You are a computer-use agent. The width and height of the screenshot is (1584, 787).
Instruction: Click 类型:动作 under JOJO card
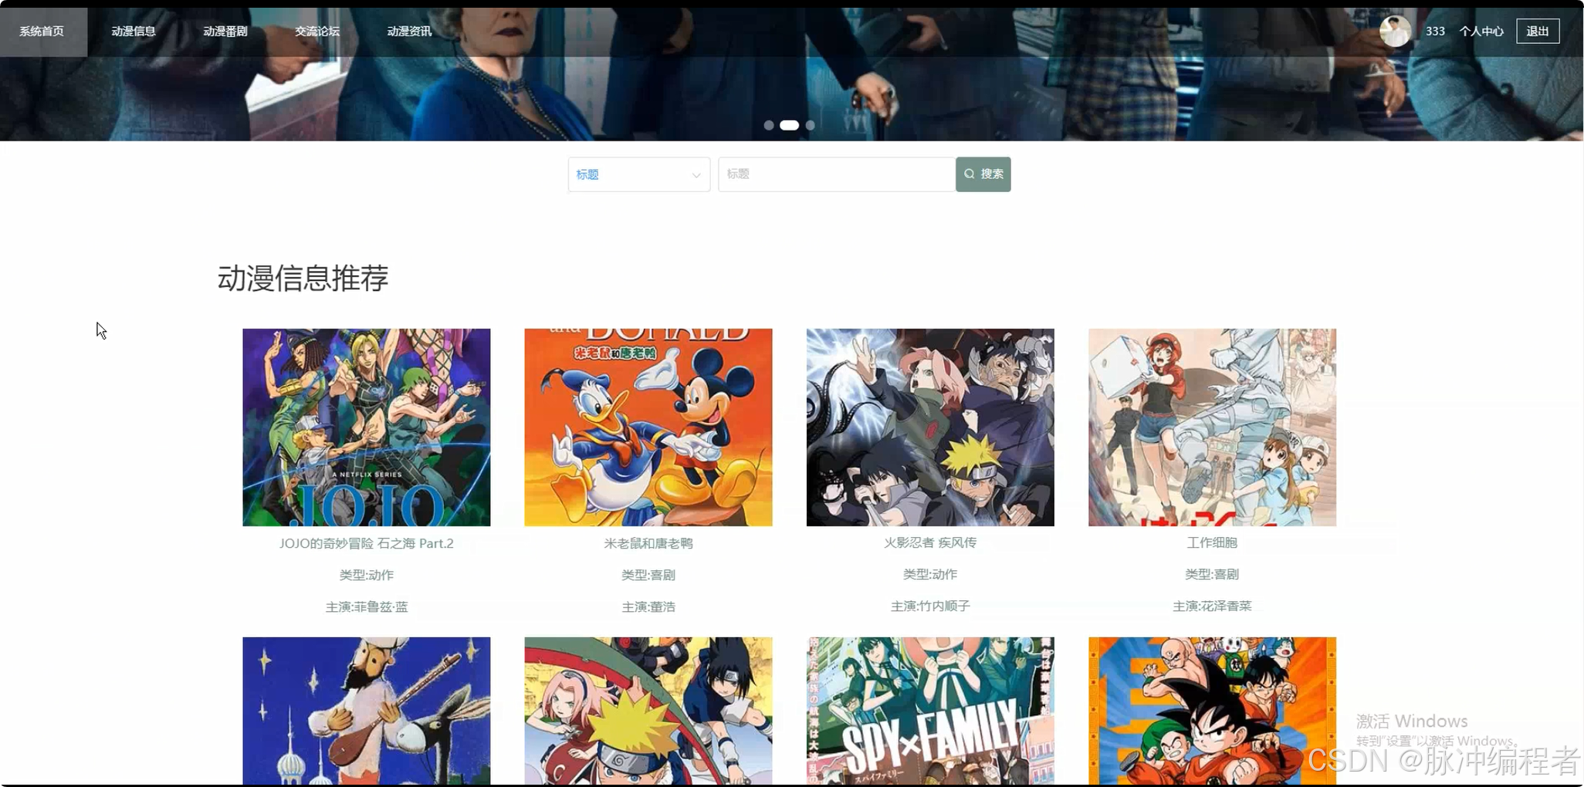366,575
